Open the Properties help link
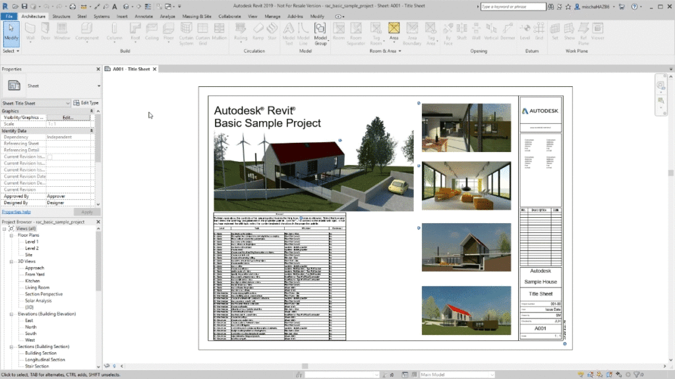This screenshot has width=675, height=379. pyautogui.click(x=16, y=212)
